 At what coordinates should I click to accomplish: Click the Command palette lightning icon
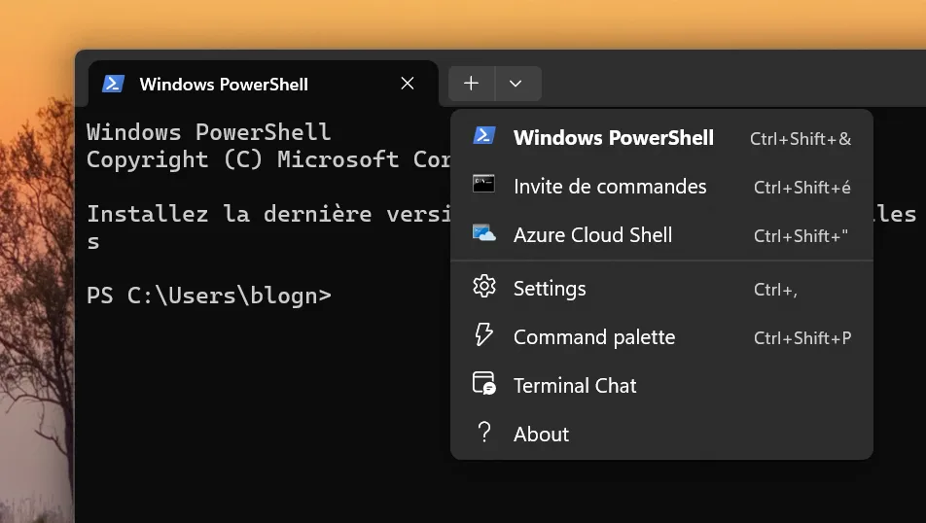click(x=483, y=335)
